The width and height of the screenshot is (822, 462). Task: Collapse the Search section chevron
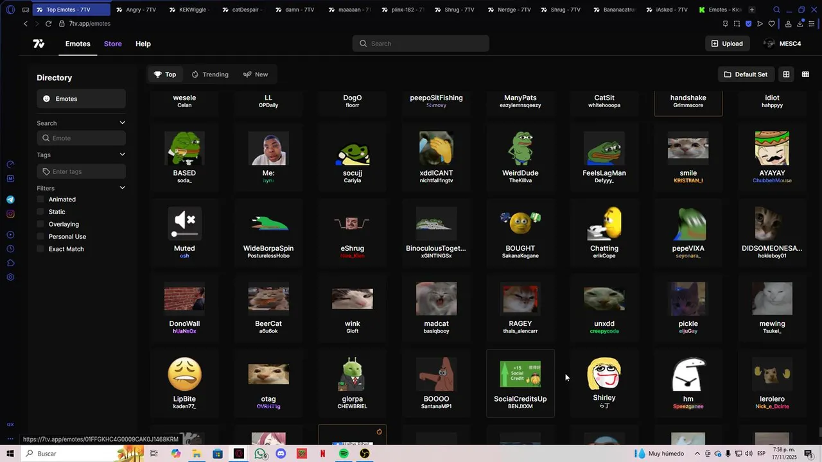click(122, 123)
